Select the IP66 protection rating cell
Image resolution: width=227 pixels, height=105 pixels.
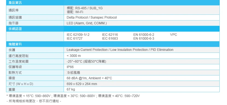142,67
